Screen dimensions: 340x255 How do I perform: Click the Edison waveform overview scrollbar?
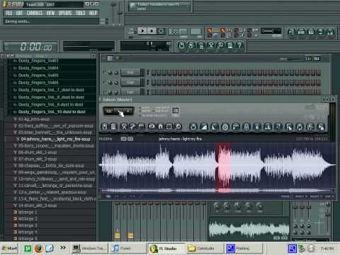coord(217,191)
